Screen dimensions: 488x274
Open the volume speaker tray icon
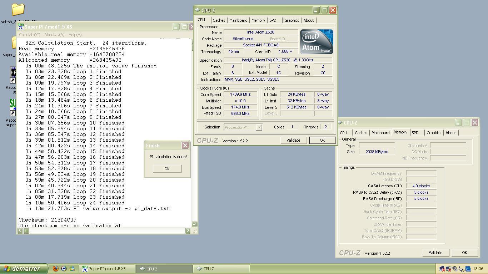(455, 269)
